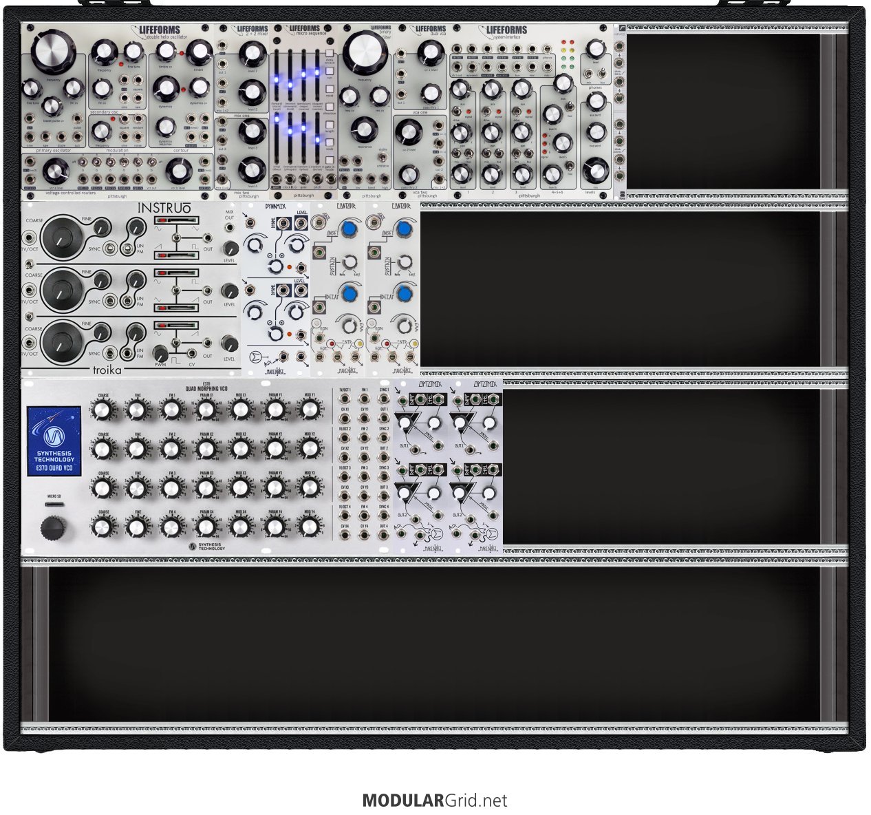Click the blue DECAY knob on right Contour
The height and width of the screenshot is (815, 871).
pyautogui.click(x=405, y=294)
